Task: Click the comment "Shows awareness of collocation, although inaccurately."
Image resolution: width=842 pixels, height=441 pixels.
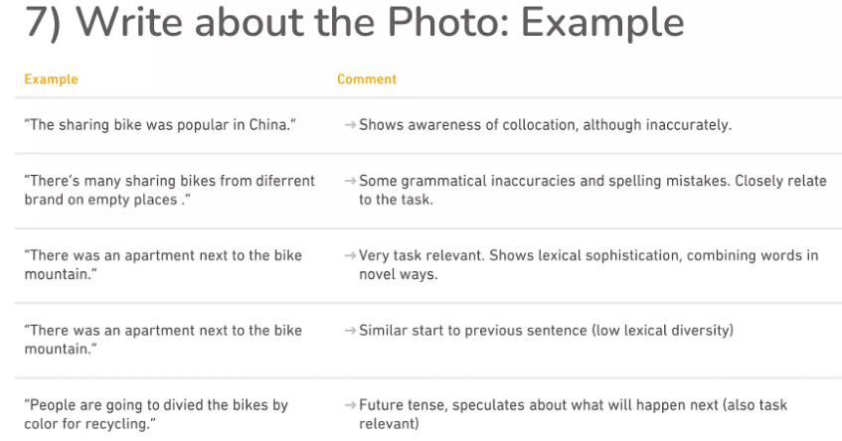Action: [x=545, y=125]
